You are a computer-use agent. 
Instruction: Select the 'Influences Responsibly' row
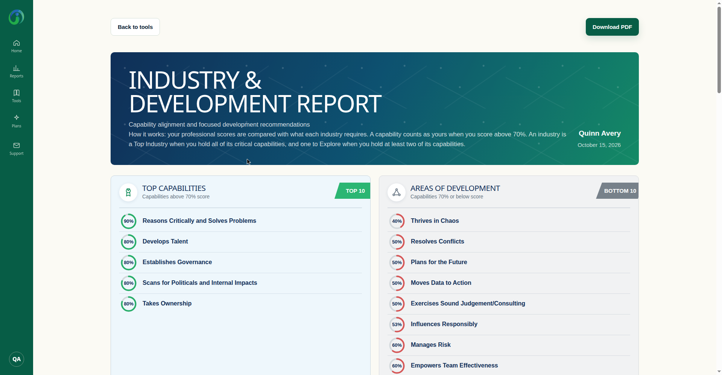point(509,325)
